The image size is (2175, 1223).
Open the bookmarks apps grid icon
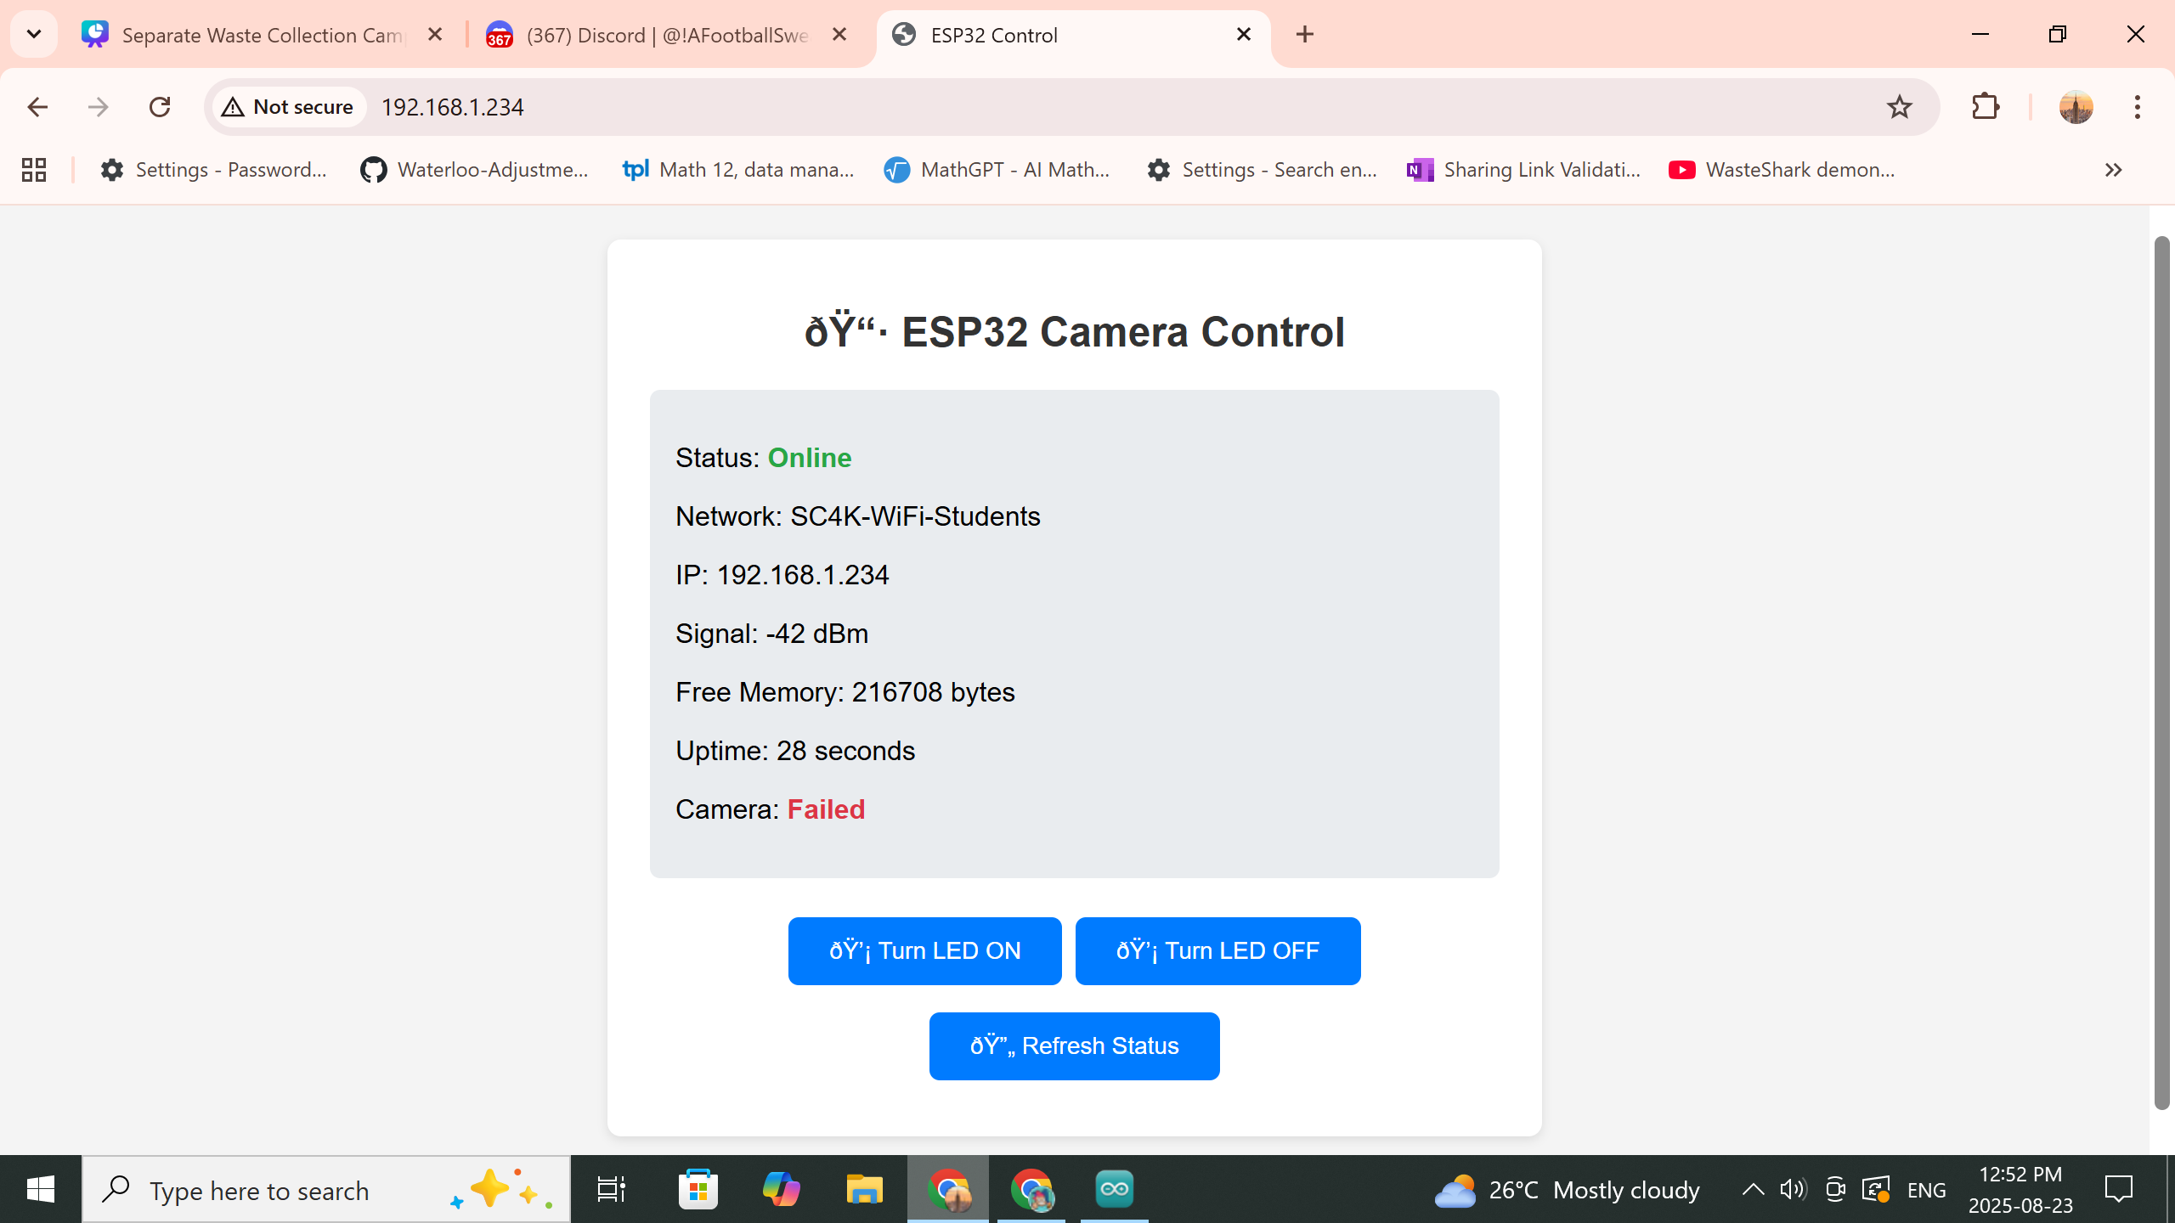34,170
